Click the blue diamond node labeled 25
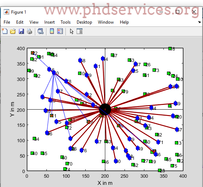Screen dimensions: 203x187 [x=133, y=71]
